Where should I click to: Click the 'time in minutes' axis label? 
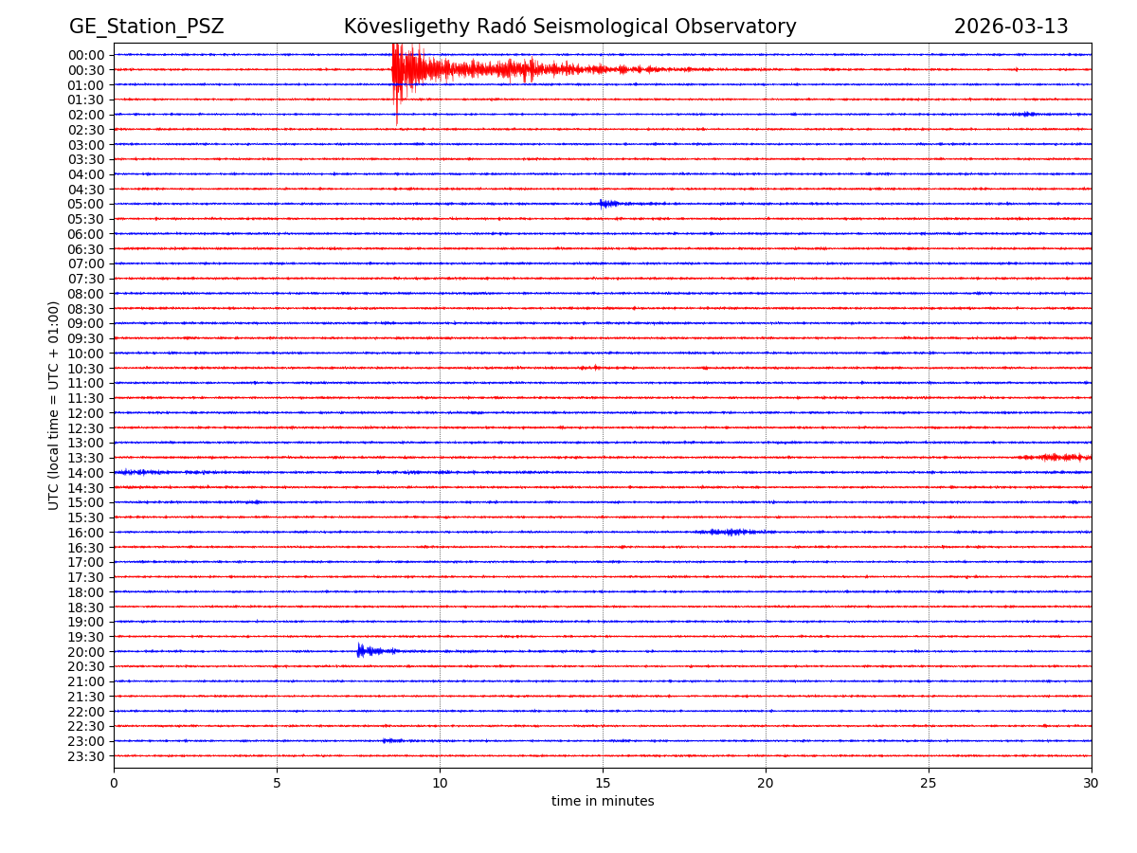(603, 802)
